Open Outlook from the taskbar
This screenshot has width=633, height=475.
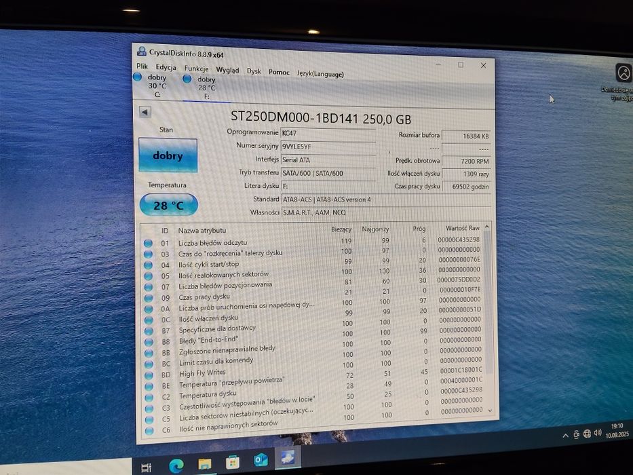261,459
